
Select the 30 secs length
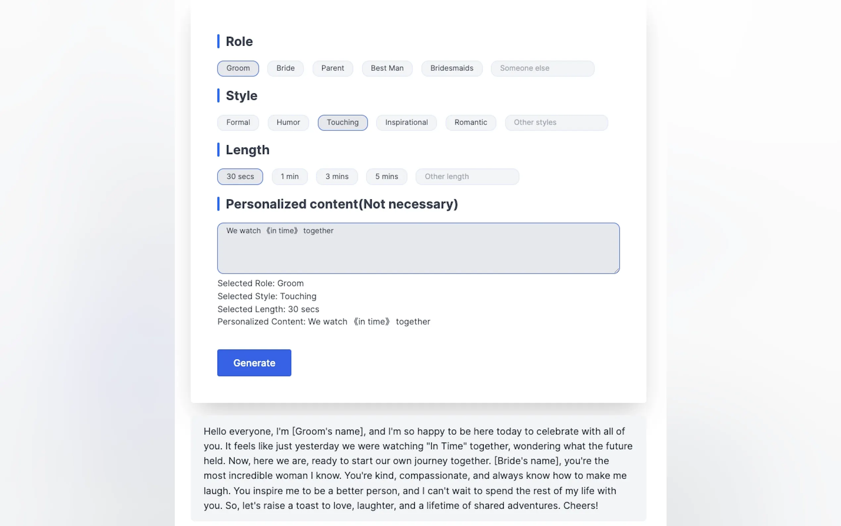(x=240, y=177)
